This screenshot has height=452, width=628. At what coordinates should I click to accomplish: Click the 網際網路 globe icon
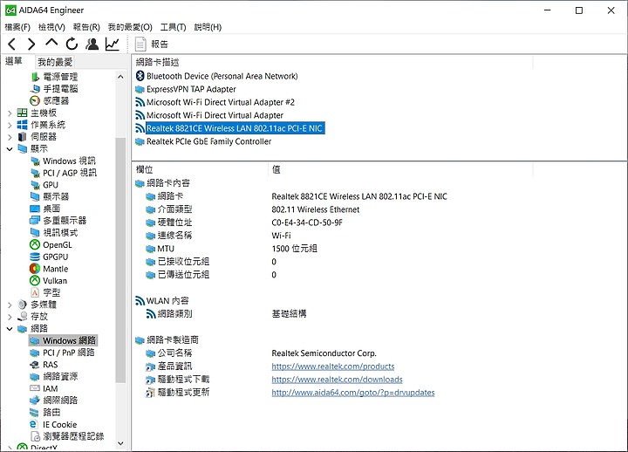tap(35, 400)
